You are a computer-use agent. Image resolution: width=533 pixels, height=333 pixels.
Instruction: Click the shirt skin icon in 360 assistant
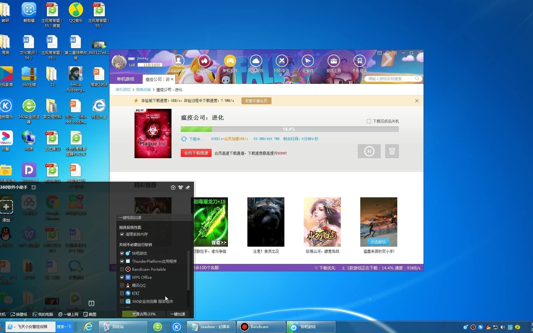180,187
